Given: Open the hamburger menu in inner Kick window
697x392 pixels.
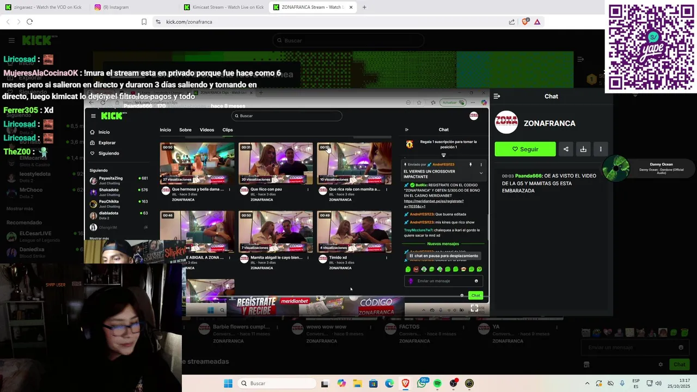Looking at the screenshot, I should click(x=93, y=115).
